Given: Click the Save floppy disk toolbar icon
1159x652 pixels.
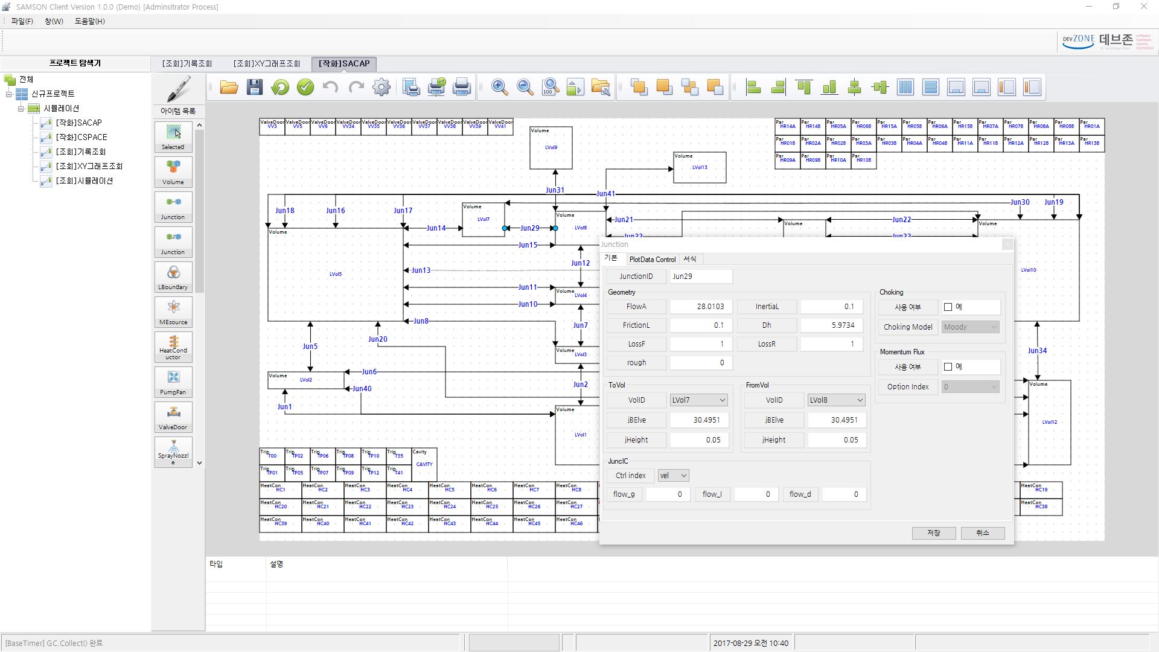Looking at the screenshot, I should pos(255,87).
